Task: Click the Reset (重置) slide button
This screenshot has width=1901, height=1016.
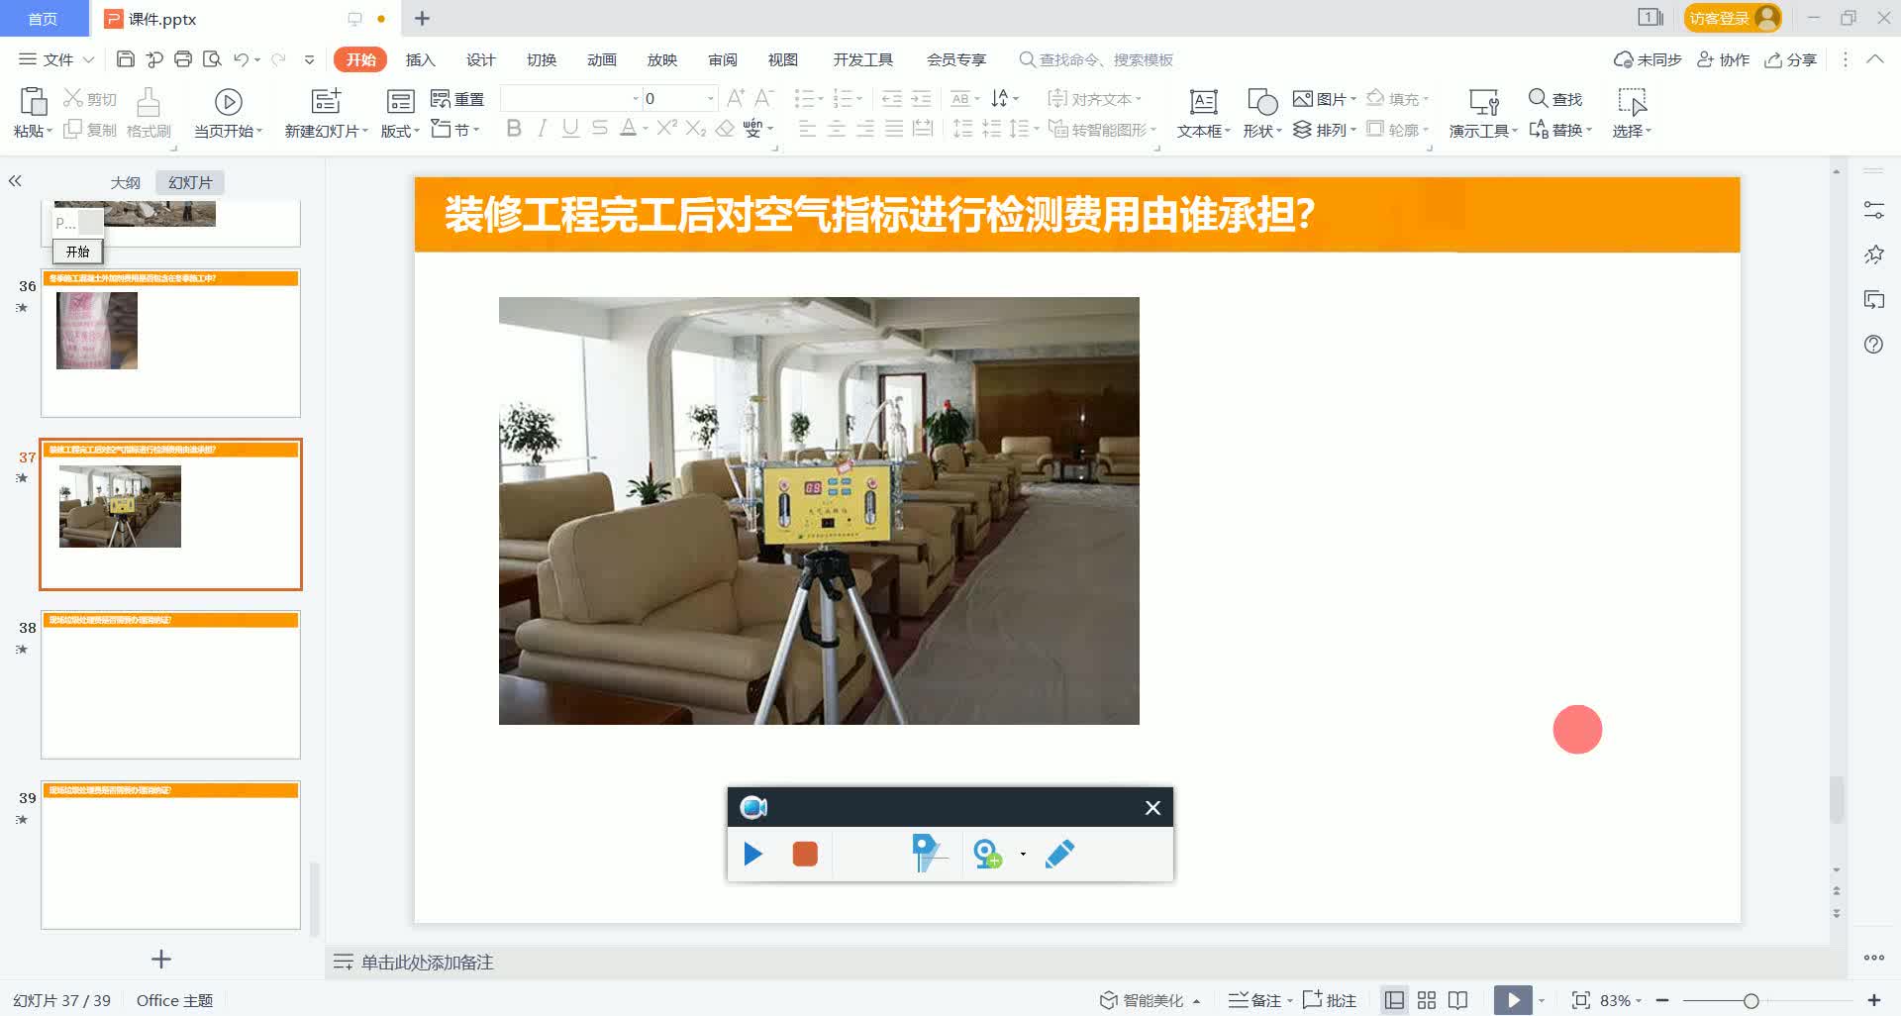Action: click(457, 98)
